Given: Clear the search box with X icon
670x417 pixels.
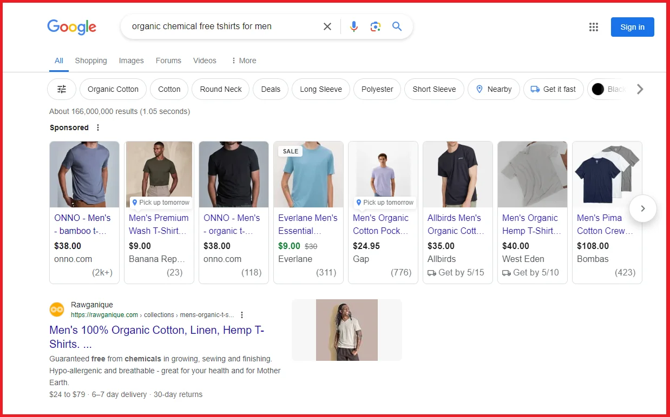Looking at the screenshot, I should 327,26.
